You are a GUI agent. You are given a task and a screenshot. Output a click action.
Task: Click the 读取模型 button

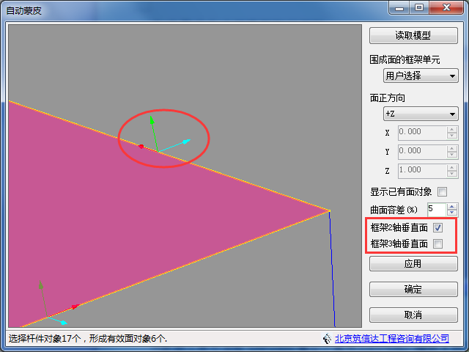(413, 35)
